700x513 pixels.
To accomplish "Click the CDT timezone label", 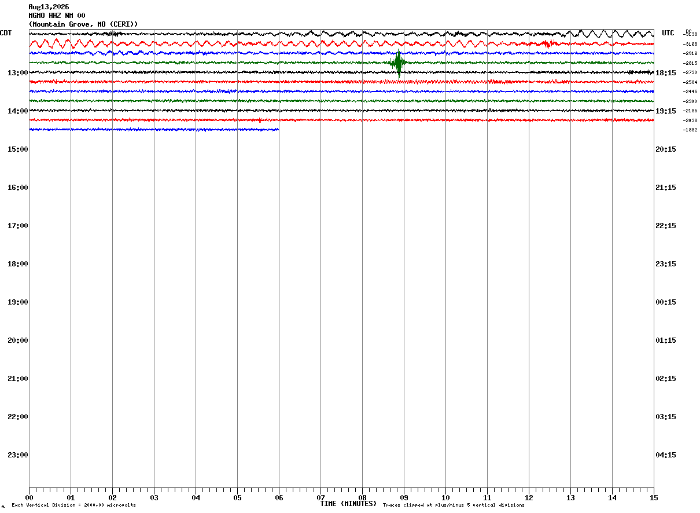I will tap(6, 33).
